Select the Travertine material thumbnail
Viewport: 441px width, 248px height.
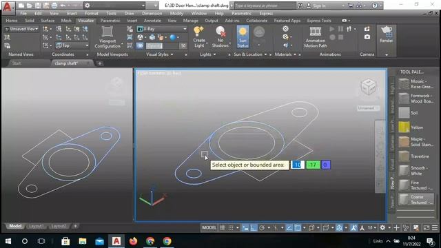pos(404,156)
